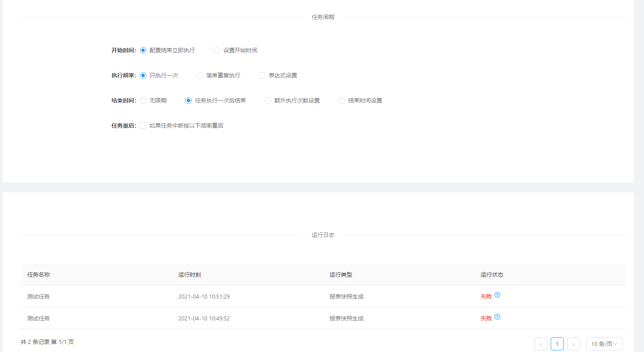Go to the previous page arrow
The image size is (644, 352).
[x=541, y=344]
